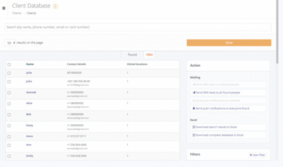Viewport: 283px width, 167px height.
Task: Click the vertical page scrollbar
Action: 277,33
